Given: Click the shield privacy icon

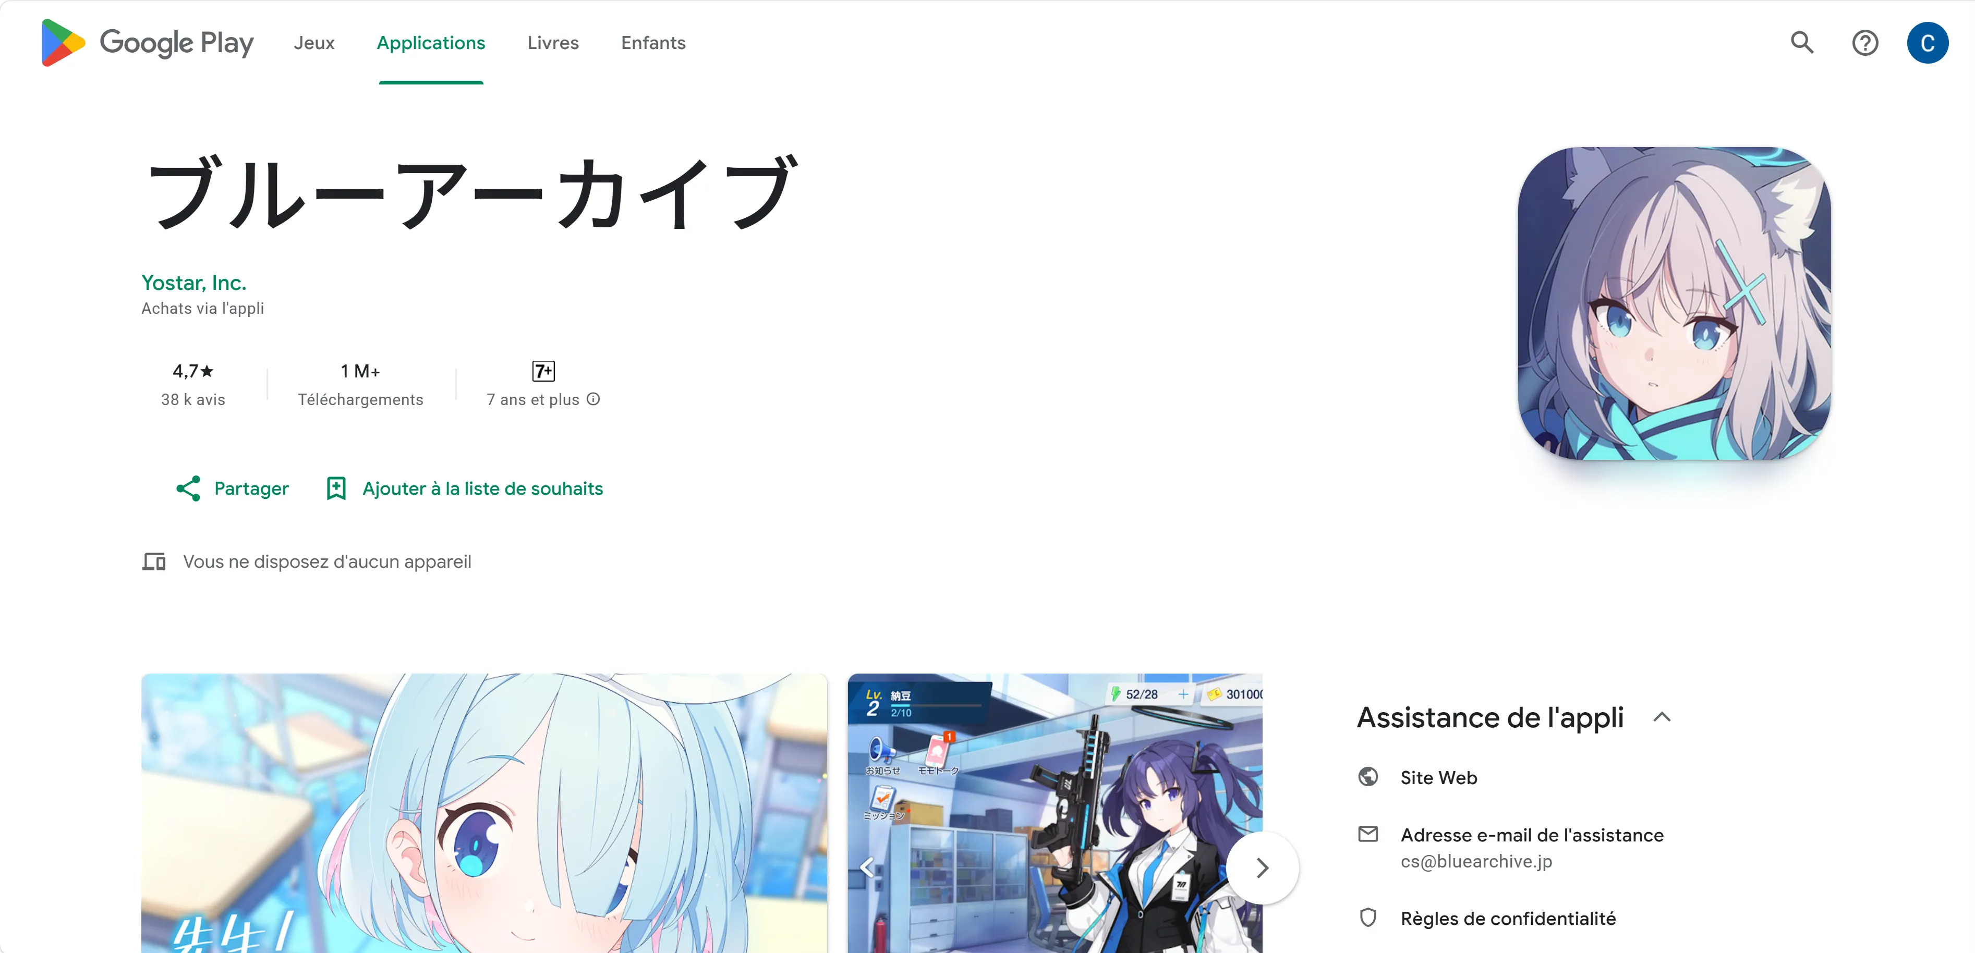Looking at the screenshot, I should tap(1368, 918).
